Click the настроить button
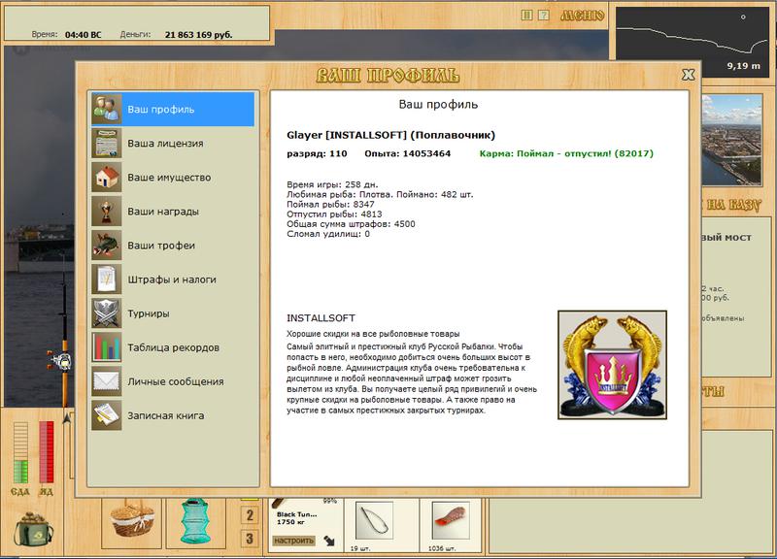 [x=294, y=541]
